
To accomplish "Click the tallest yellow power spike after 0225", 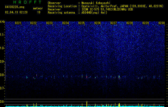I will pyautogui.click(x=87, y=104).
